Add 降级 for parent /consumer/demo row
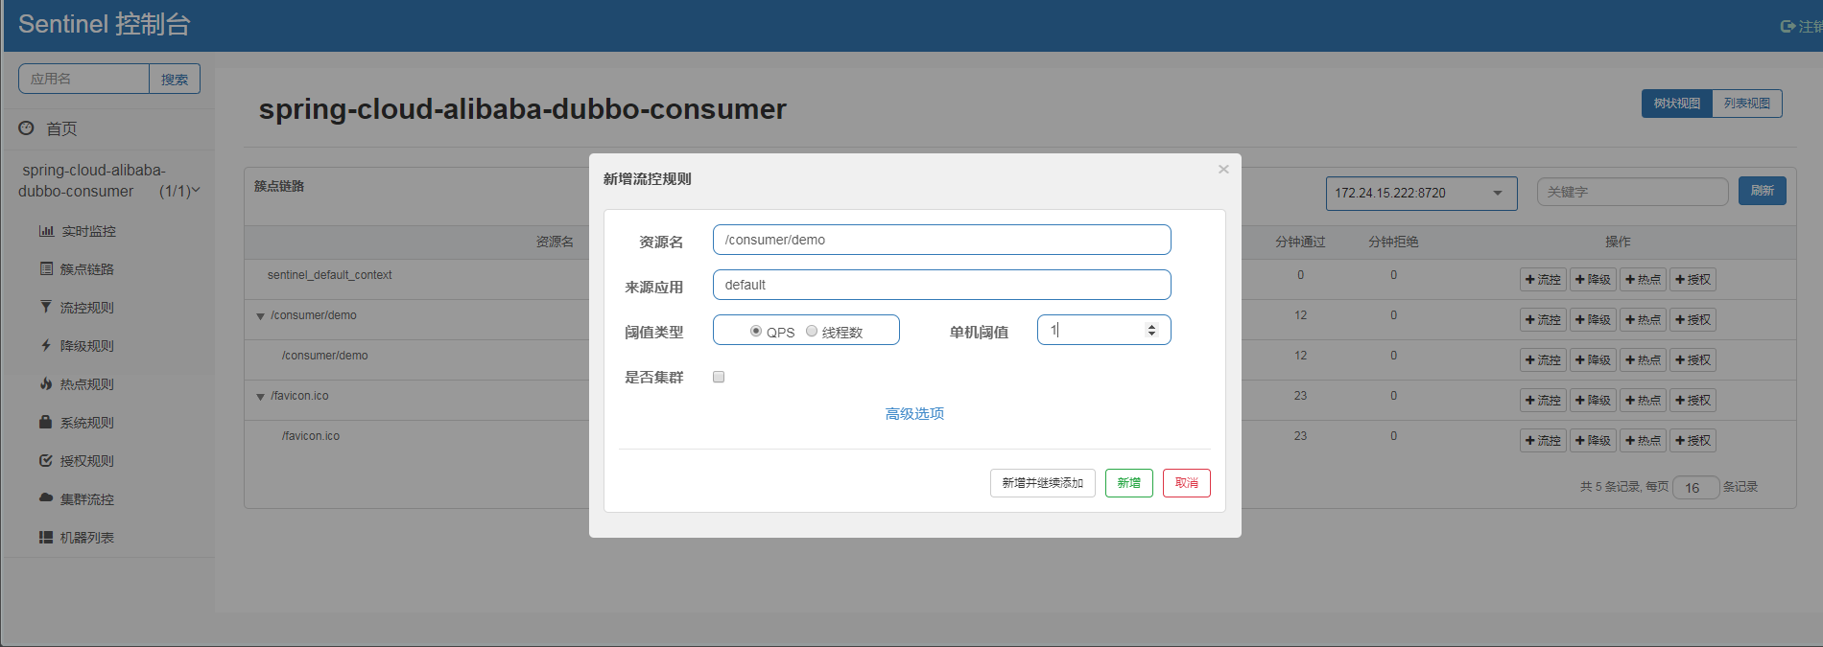1823x647 pixels. coord(1594,320)
